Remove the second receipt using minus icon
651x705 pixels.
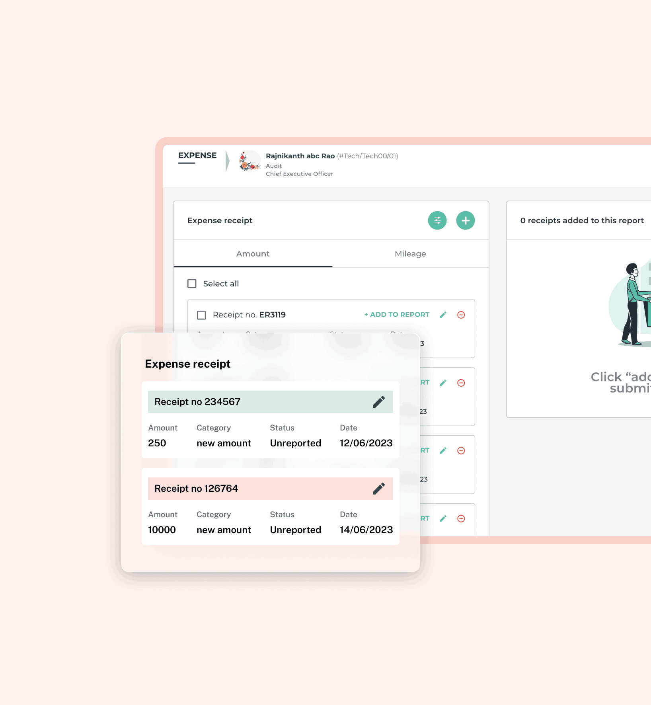[x=461, y=383]
